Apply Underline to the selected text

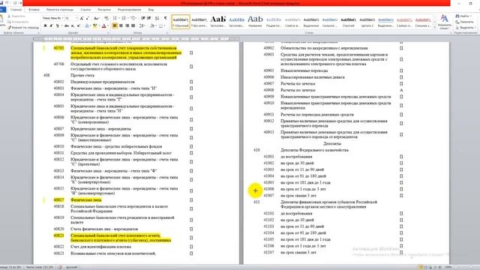[57, 26]
